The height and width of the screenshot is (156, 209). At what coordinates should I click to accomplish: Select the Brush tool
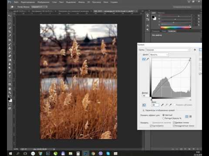click(x=10, y=44)
